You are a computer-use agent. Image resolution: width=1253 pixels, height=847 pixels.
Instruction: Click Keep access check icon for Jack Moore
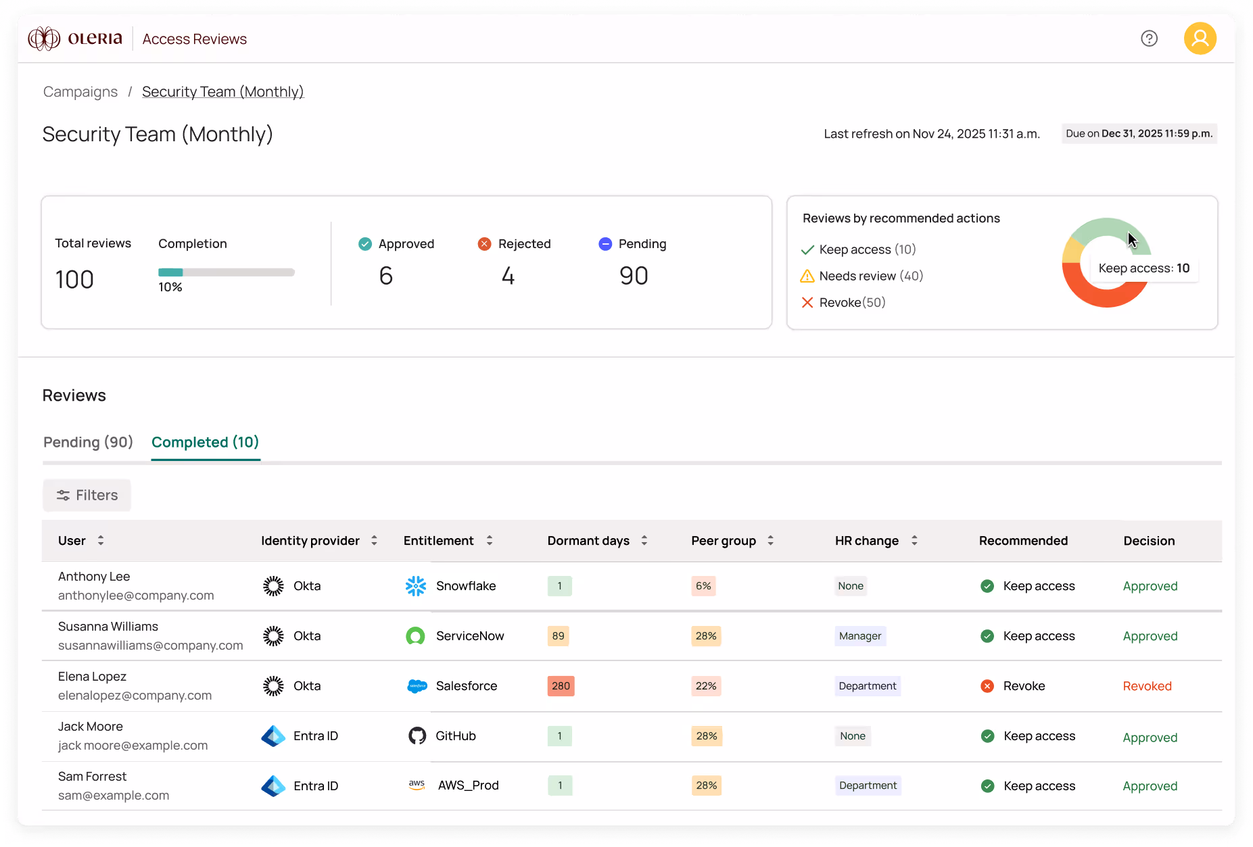987,736
